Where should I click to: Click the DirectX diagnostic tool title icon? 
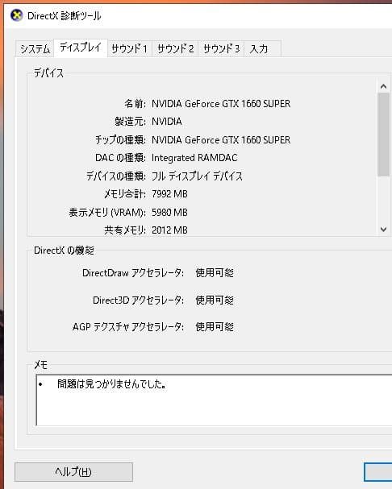tap(17, 15)
